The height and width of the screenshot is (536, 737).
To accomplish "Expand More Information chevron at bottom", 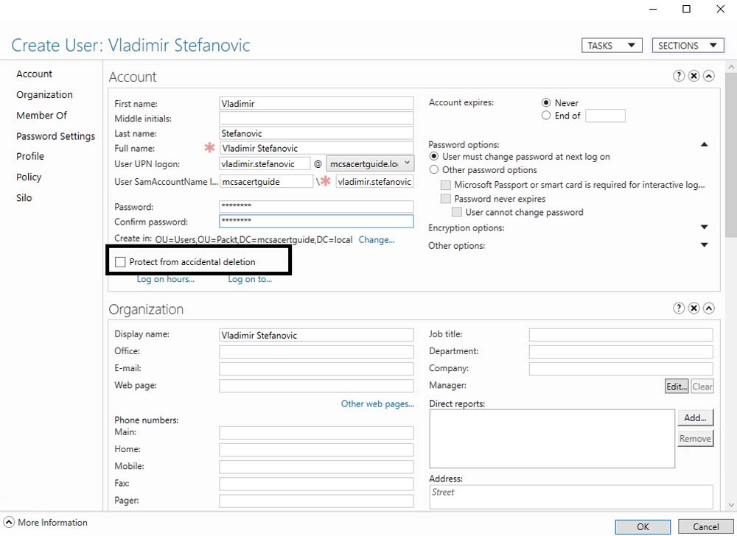I will [9, 523].
